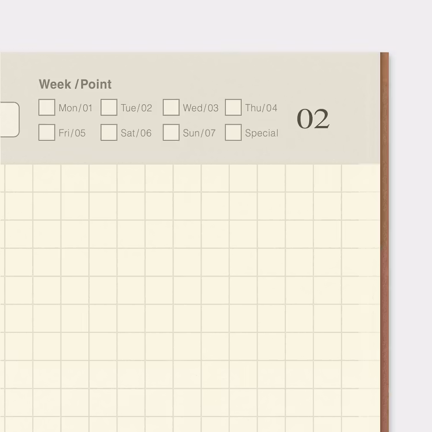Click the brown cover edge on right
The height and width of the screenshot is (432, 432).
click(384, 242)
